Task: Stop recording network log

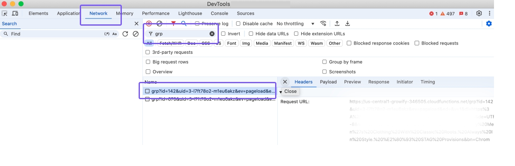Action: [149, 24]
